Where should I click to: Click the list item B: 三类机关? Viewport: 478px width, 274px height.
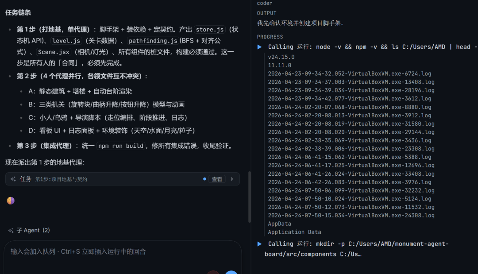click(x=106, y=104)
